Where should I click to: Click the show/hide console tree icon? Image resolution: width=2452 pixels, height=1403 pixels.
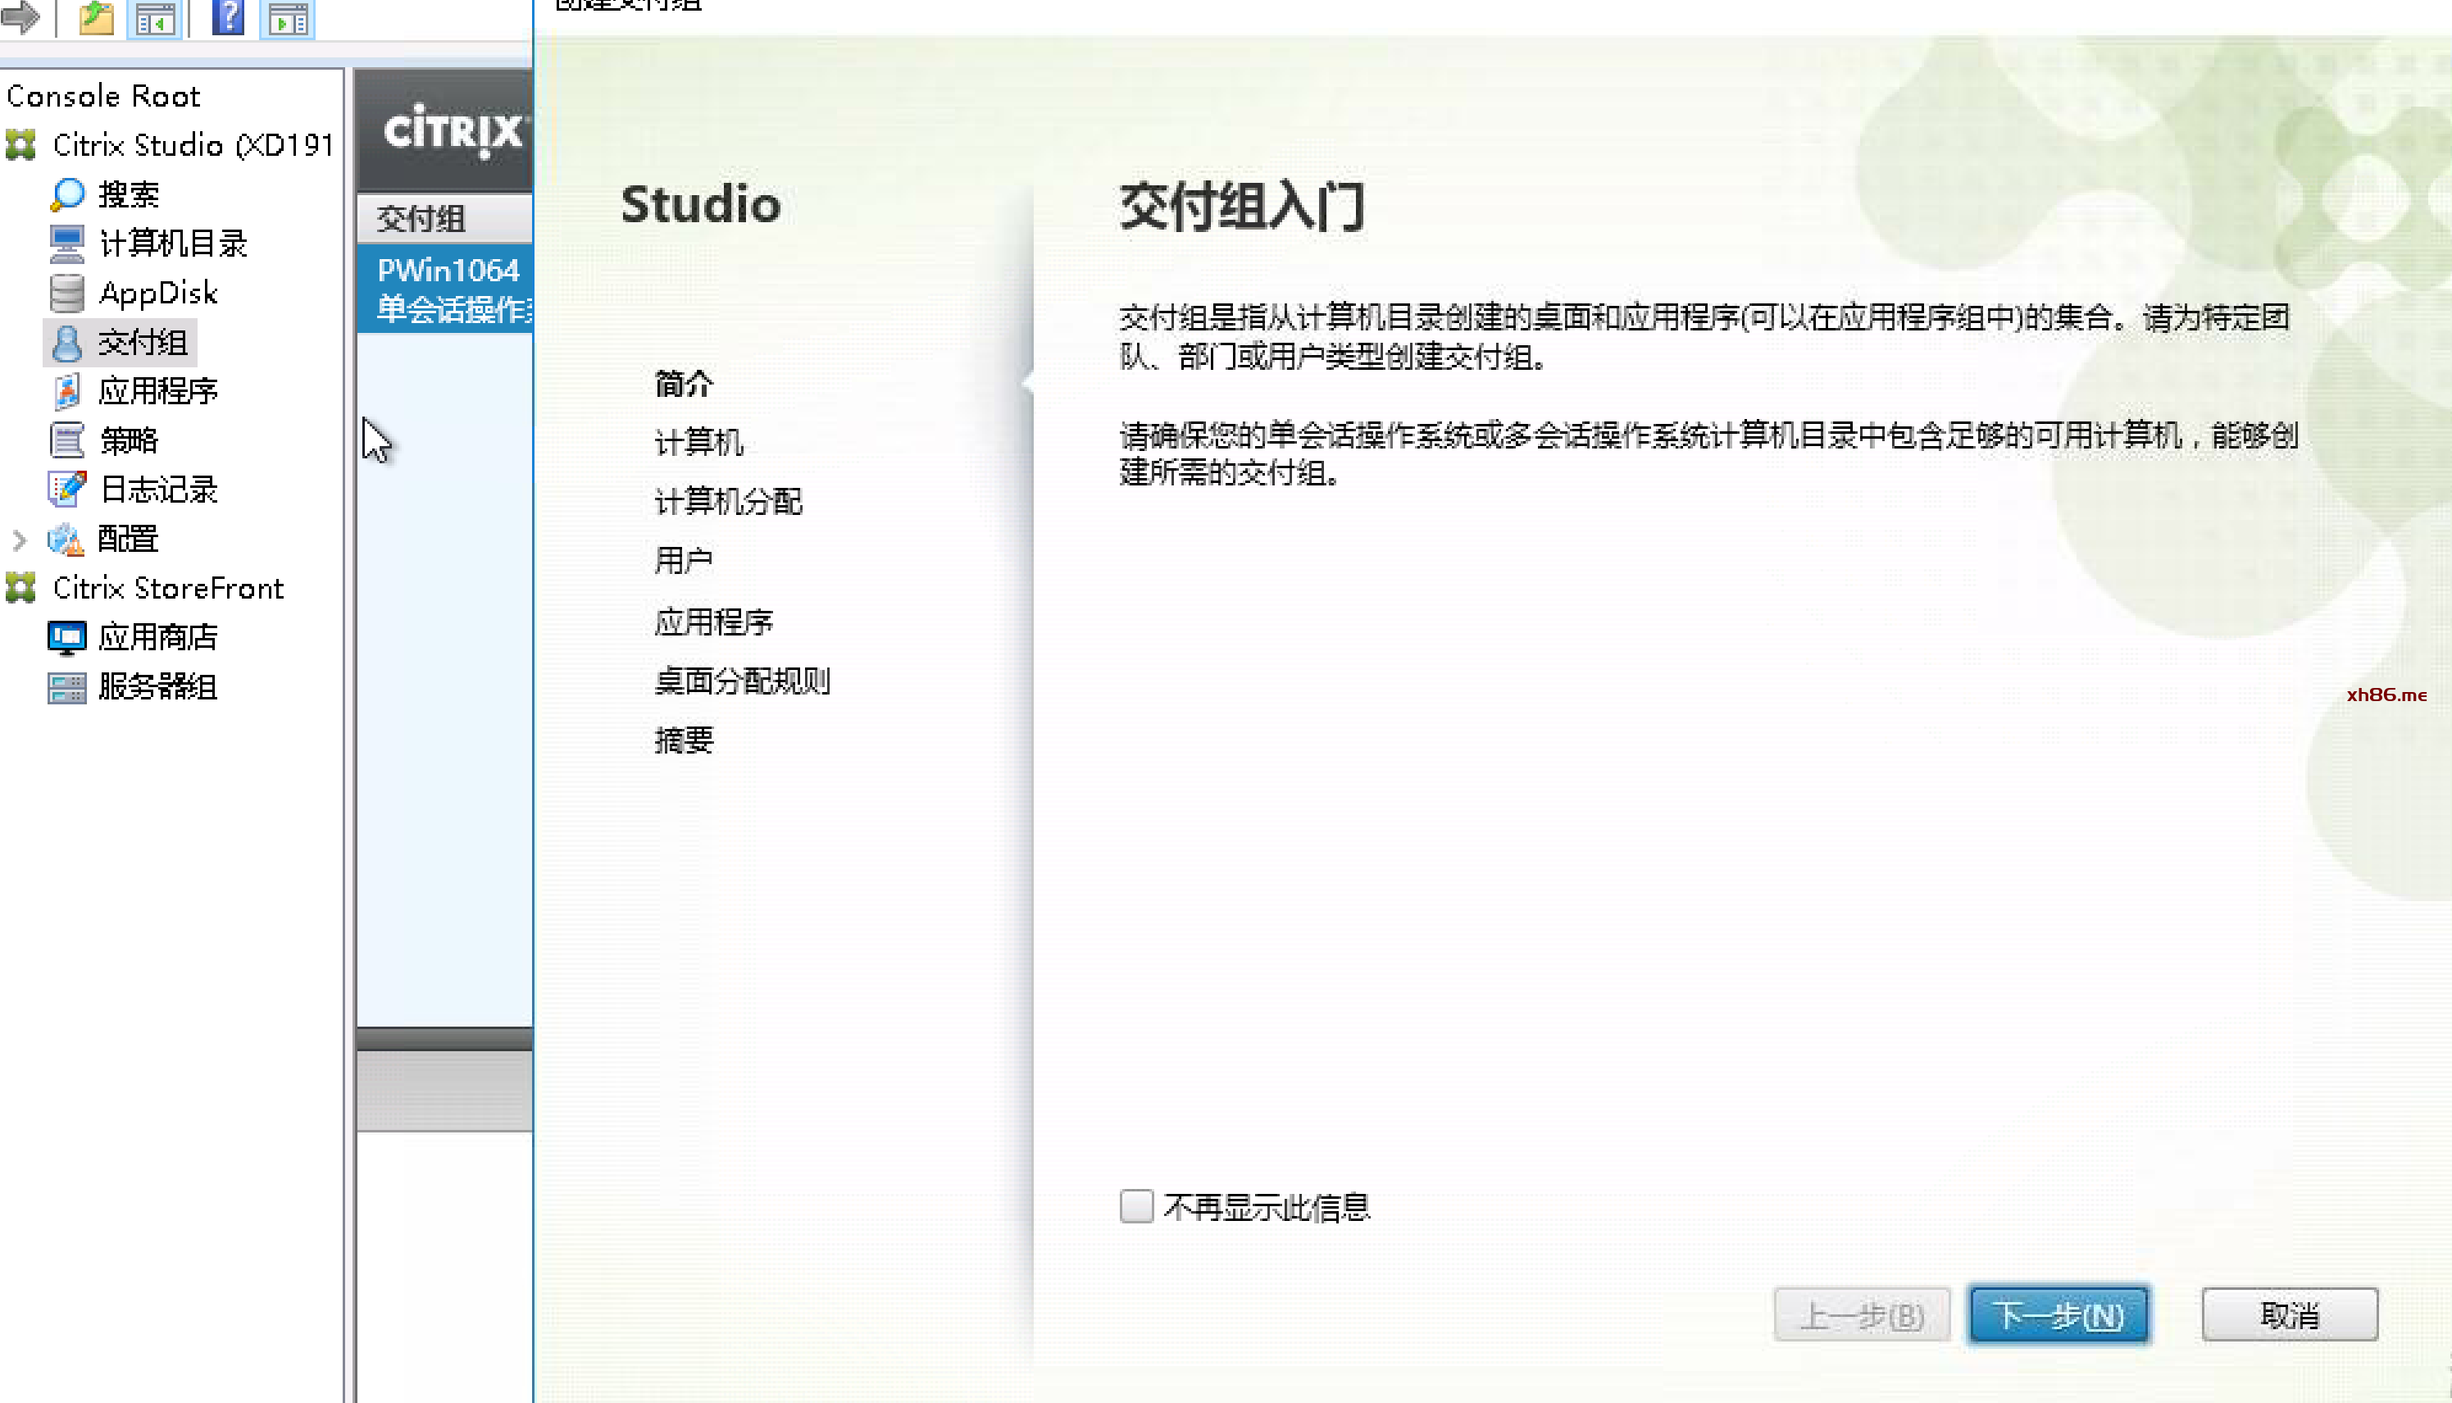pyautogui.click(x=154, y=18)
